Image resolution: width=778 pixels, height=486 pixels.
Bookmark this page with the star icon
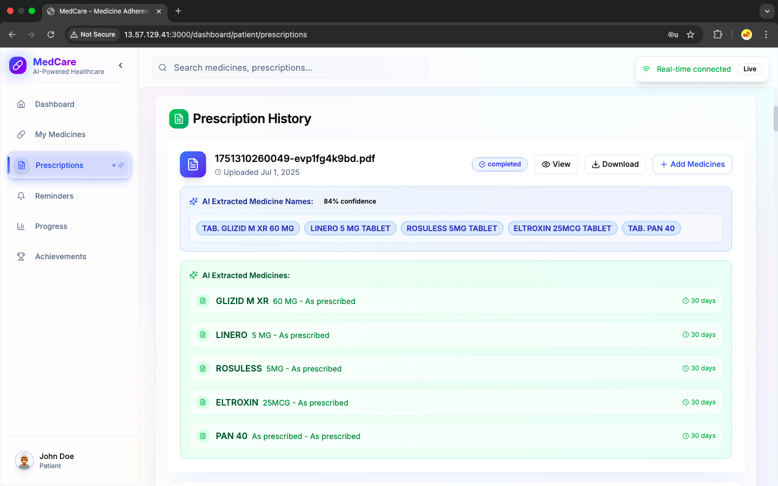[x=690, y=35]
